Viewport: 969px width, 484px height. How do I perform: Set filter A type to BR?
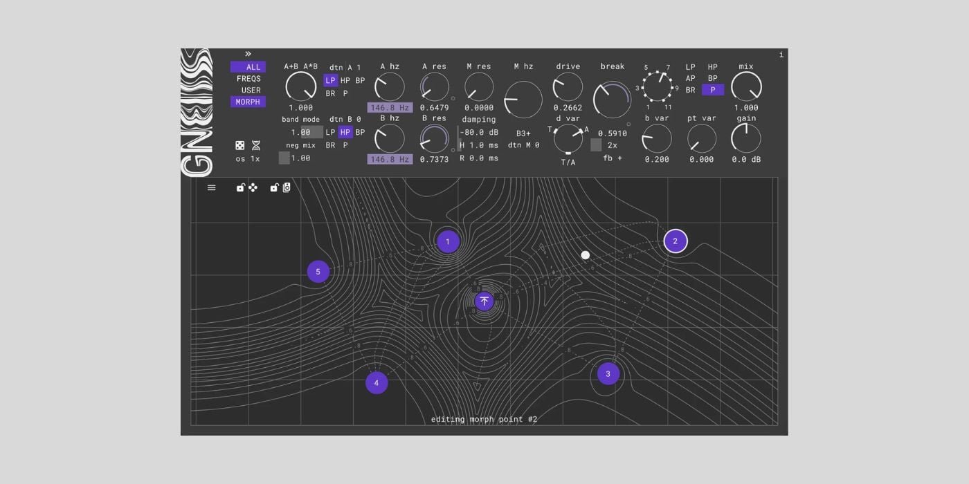[x=331, y=93]
